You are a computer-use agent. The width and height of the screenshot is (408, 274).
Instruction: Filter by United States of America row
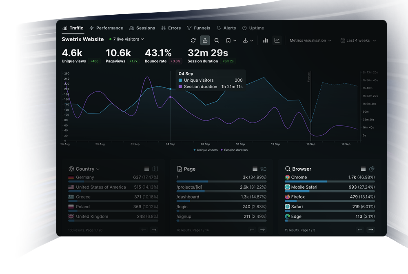tap(113, 188)
